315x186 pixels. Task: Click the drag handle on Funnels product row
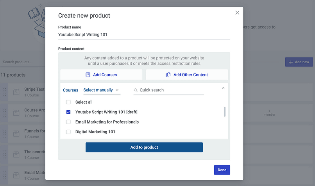(x=5, y=134)
